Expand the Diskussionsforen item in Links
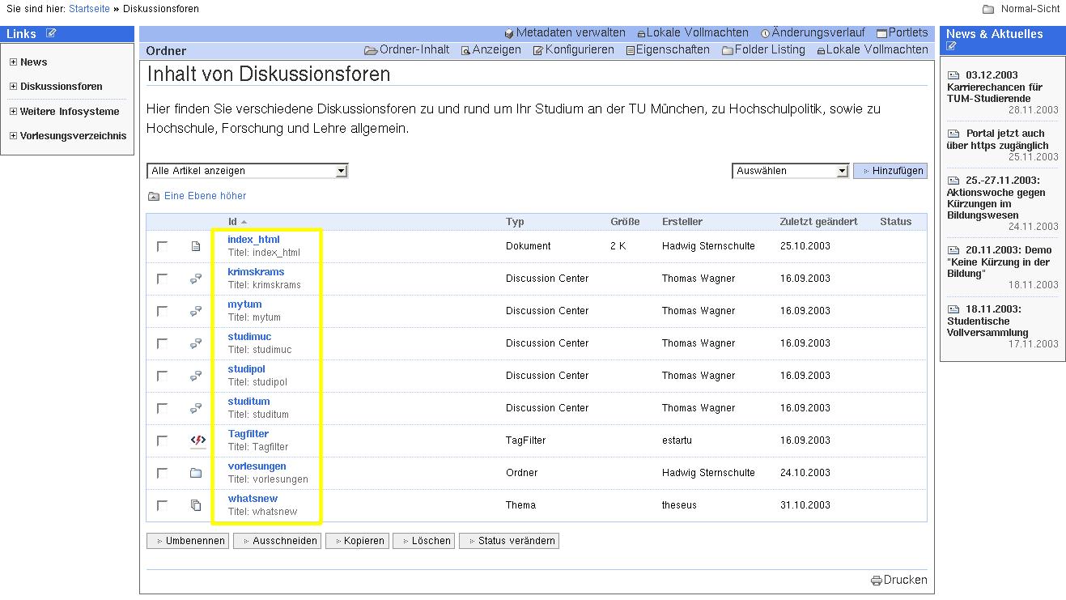 (13, 87)
